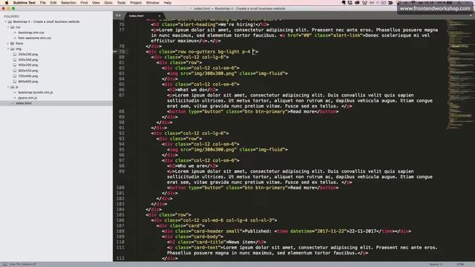Screen dimensions: 475x267
Task: Open the Evernote menu bar icon
Action: click(344, 3)
